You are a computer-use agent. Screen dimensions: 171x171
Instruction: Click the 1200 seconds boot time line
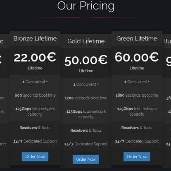pos(86,98)
